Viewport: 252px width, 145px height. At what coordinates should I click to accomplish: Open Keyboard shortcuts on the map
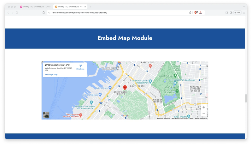click(x=163, y=119)
